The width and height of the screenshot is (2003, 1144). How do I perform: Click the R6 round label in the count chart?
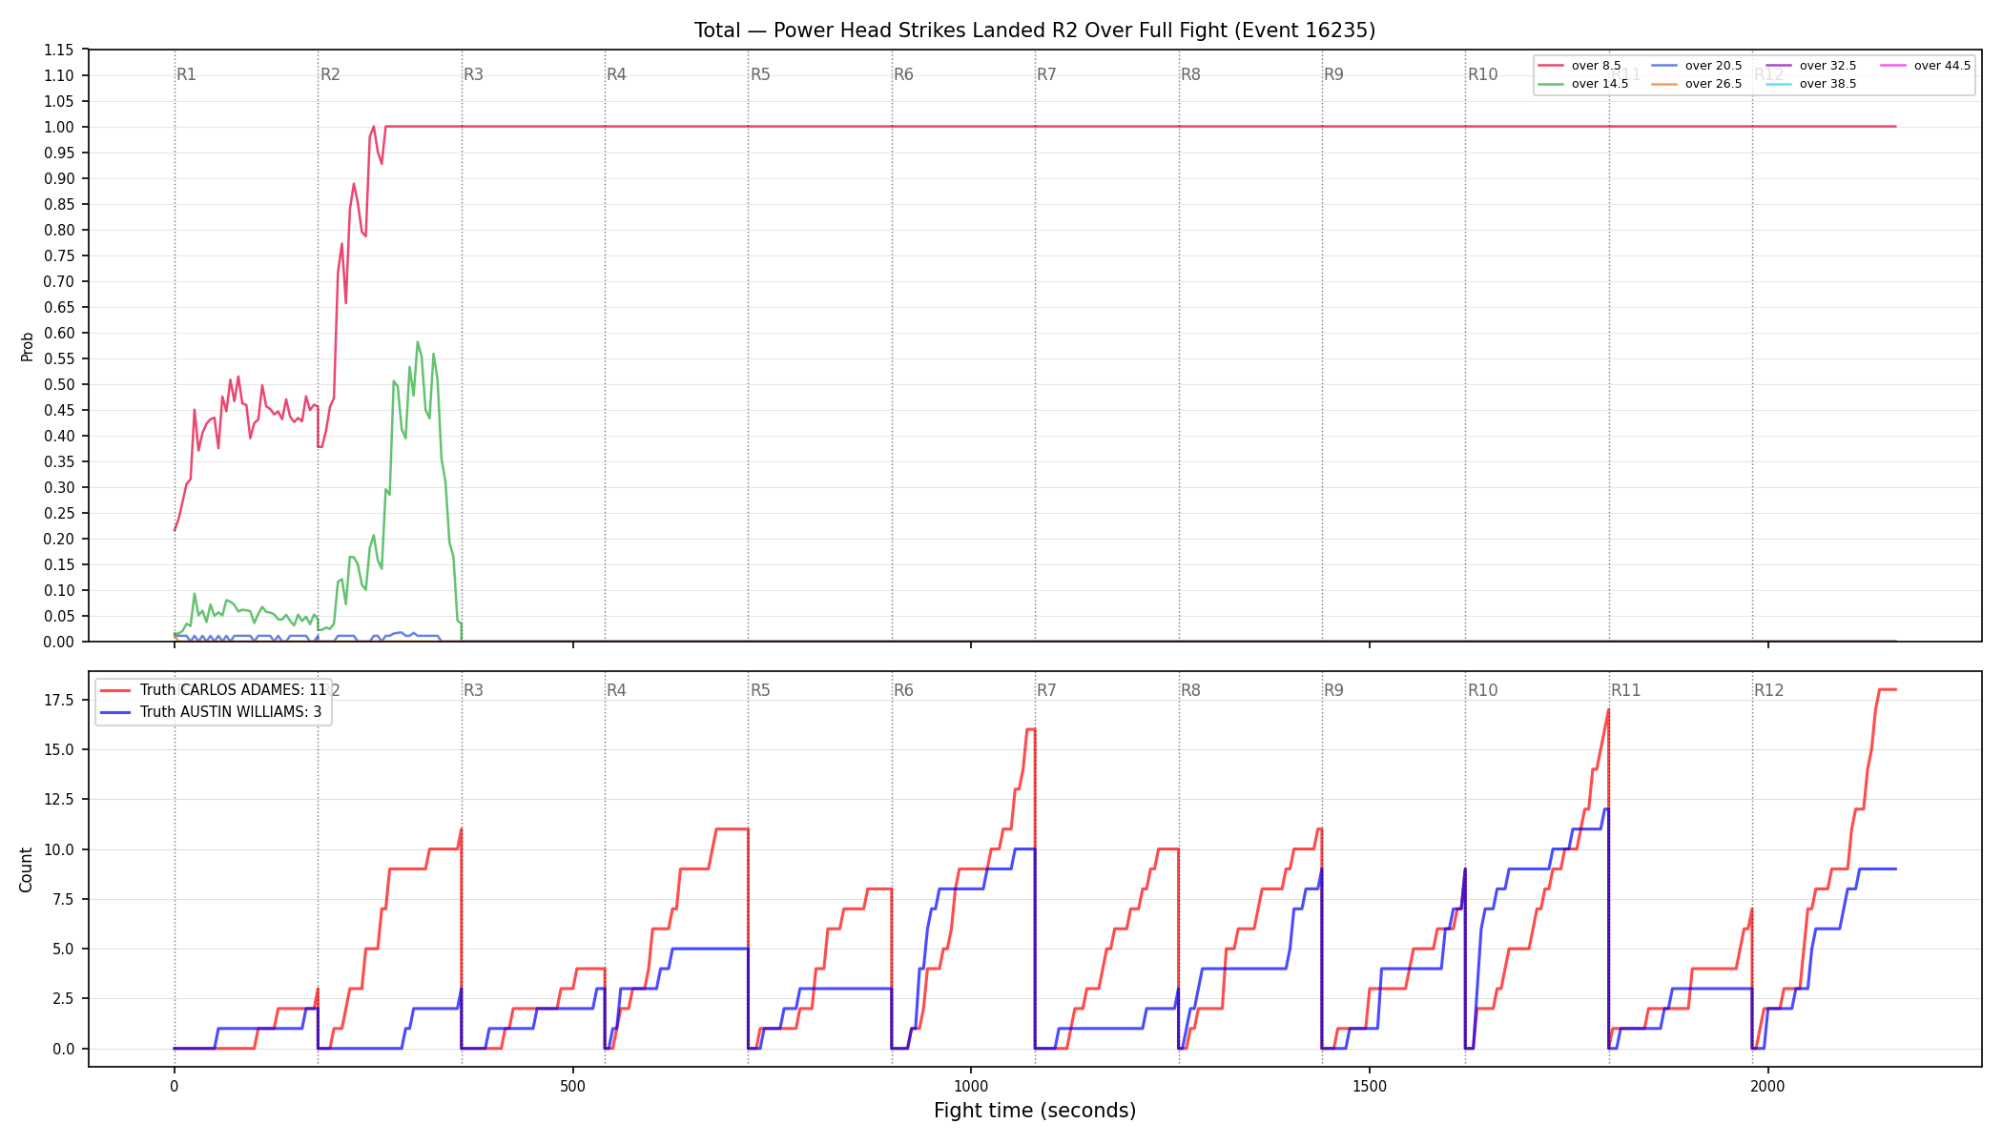(x=903, y=690)
